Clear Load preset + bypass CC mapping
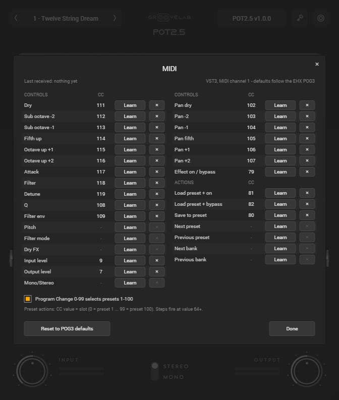This screenshot has height=400, width=339. (x=307, y=204)
